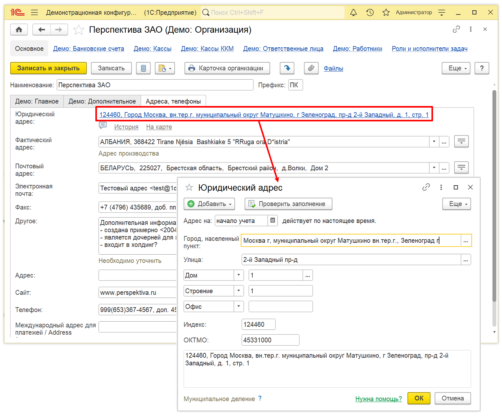Image resolution: width=502 pixels, height=417 pixels.
Task: Get link in Юридический адрес dialog
Action: 426,187
